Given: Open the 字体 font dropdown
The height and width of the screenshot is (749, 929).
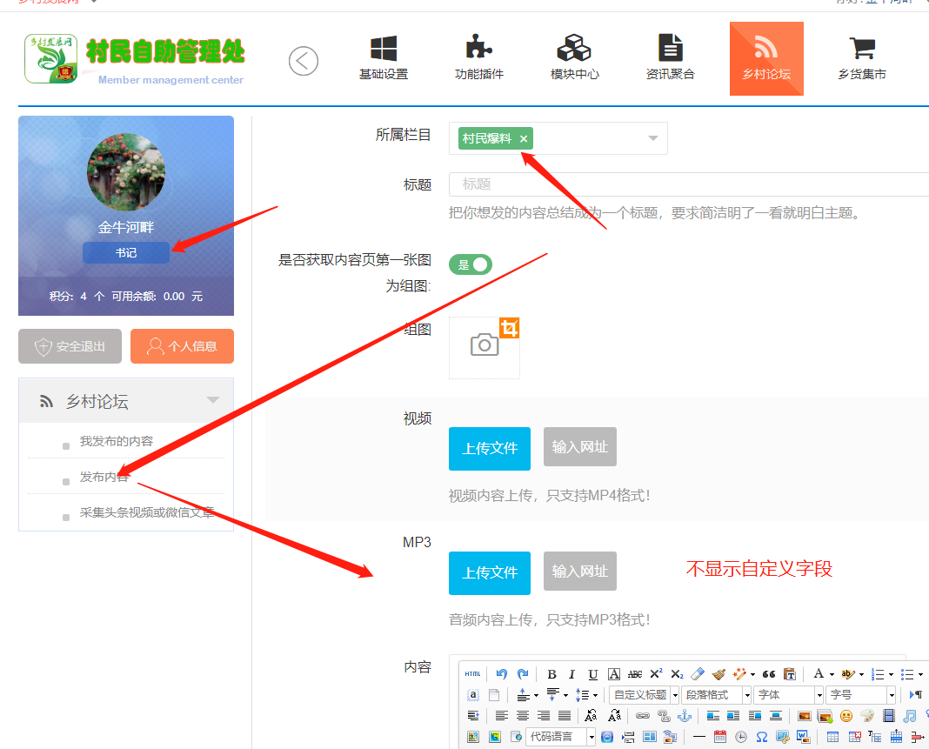Looking at the screenshot, I should (x=788, y=695).
